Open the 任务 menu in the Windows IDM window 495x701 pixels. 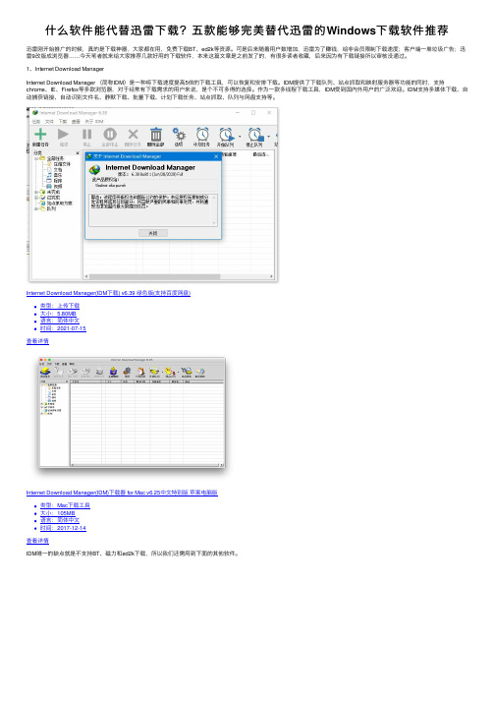click(x=36, y=122)
